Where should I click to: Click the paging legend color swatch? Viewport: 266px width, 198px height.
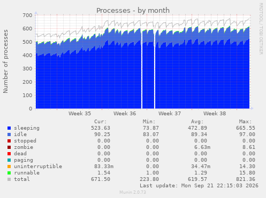[9, 160]
